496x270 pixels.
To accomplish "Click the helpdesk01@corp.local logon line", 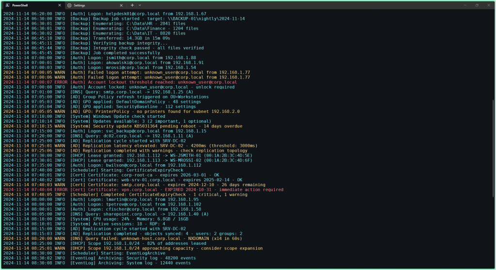I will (105, 14).
